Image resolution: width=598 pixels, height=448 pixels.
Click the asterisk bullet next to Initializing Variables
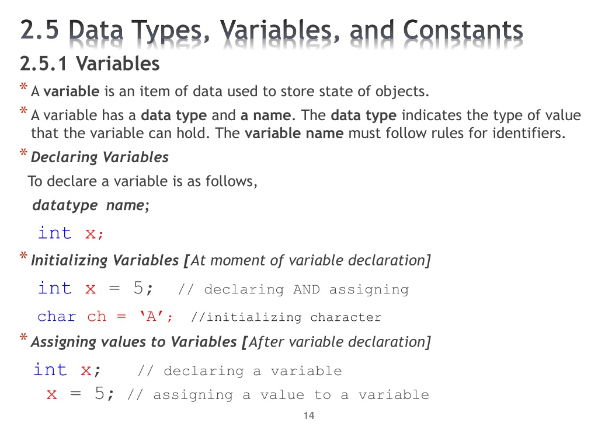click(23, 256)
